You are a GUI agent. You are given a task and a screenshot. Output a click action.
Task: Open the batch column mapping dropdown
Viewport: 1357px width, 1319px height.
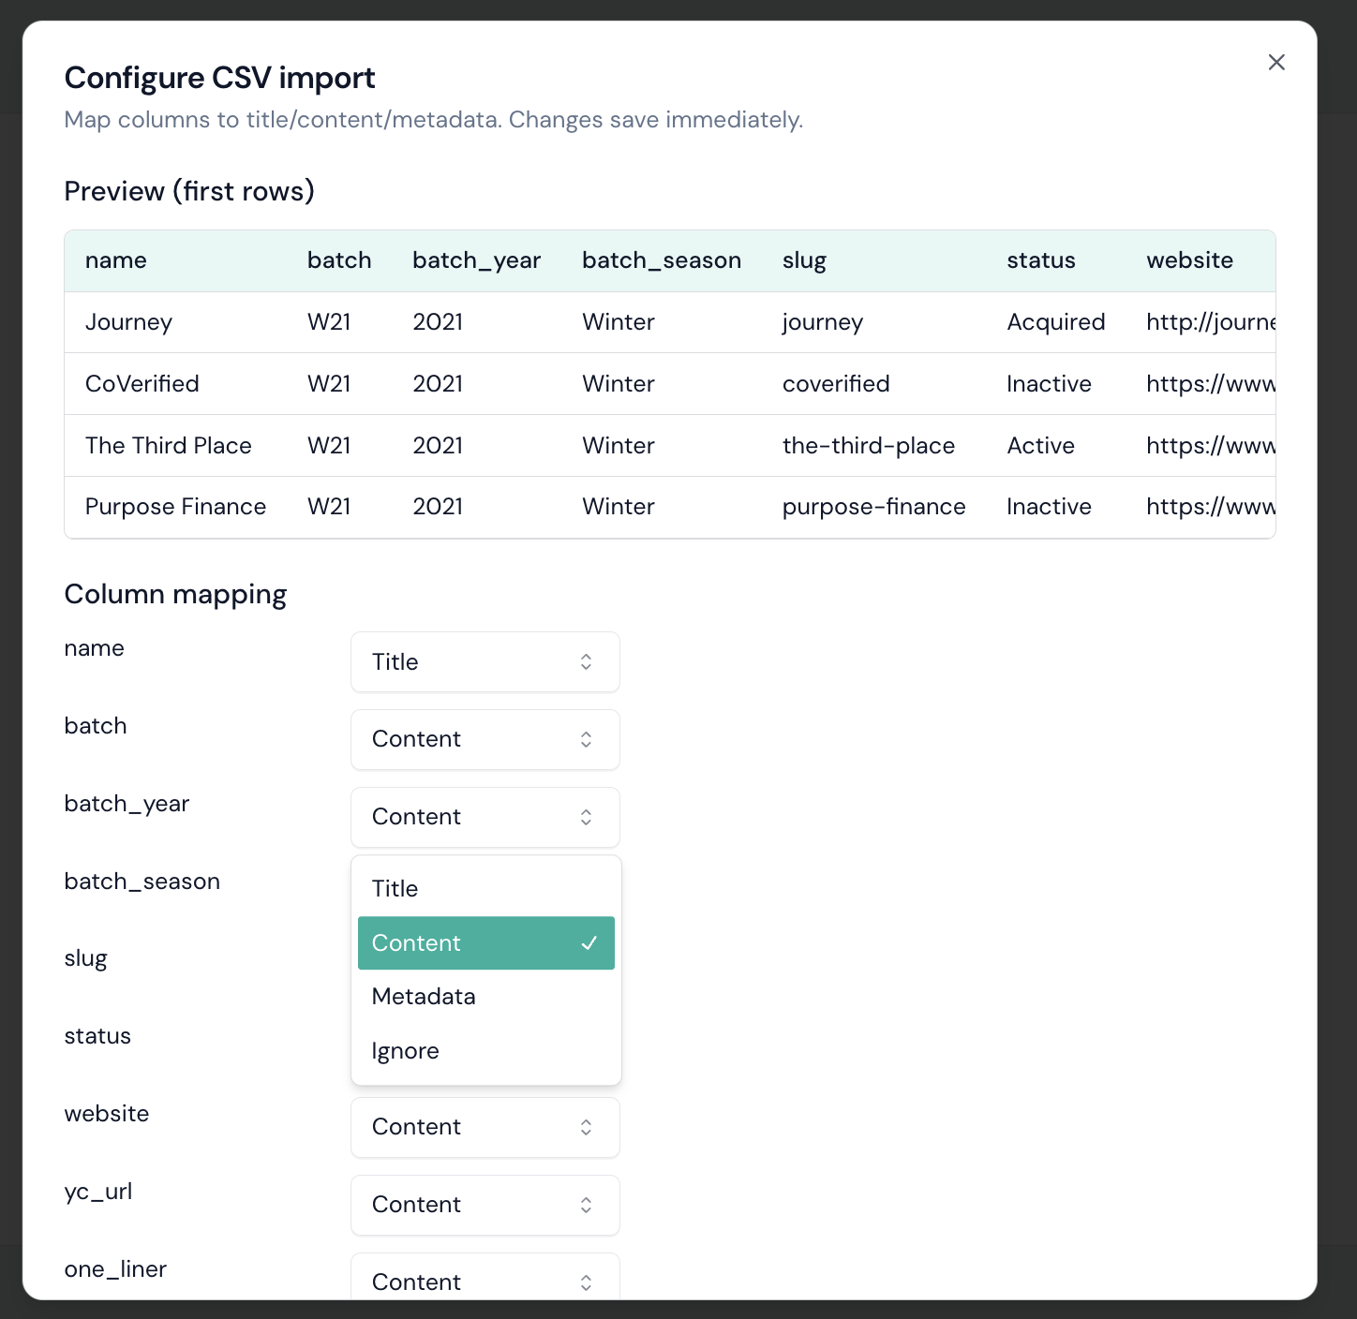click(x=485, y=739)
